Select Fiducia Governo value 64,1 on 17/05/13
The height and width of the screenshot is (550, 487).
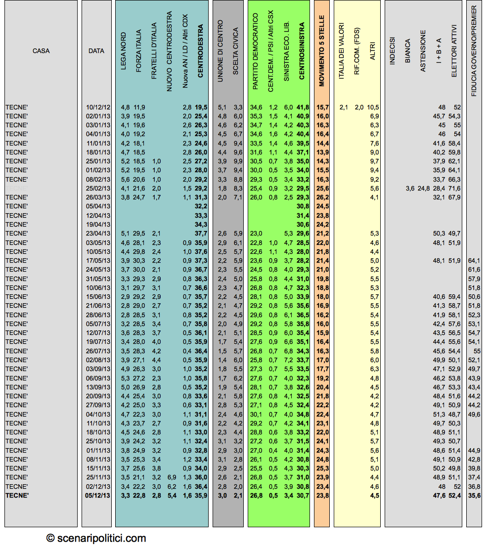click(x=474, y=261)
